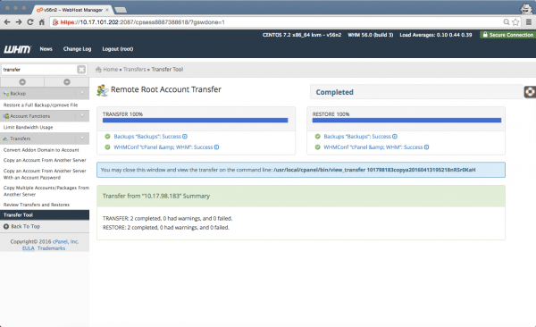Open Copy Multiple Accounts/Packages From Another Server

46,191
